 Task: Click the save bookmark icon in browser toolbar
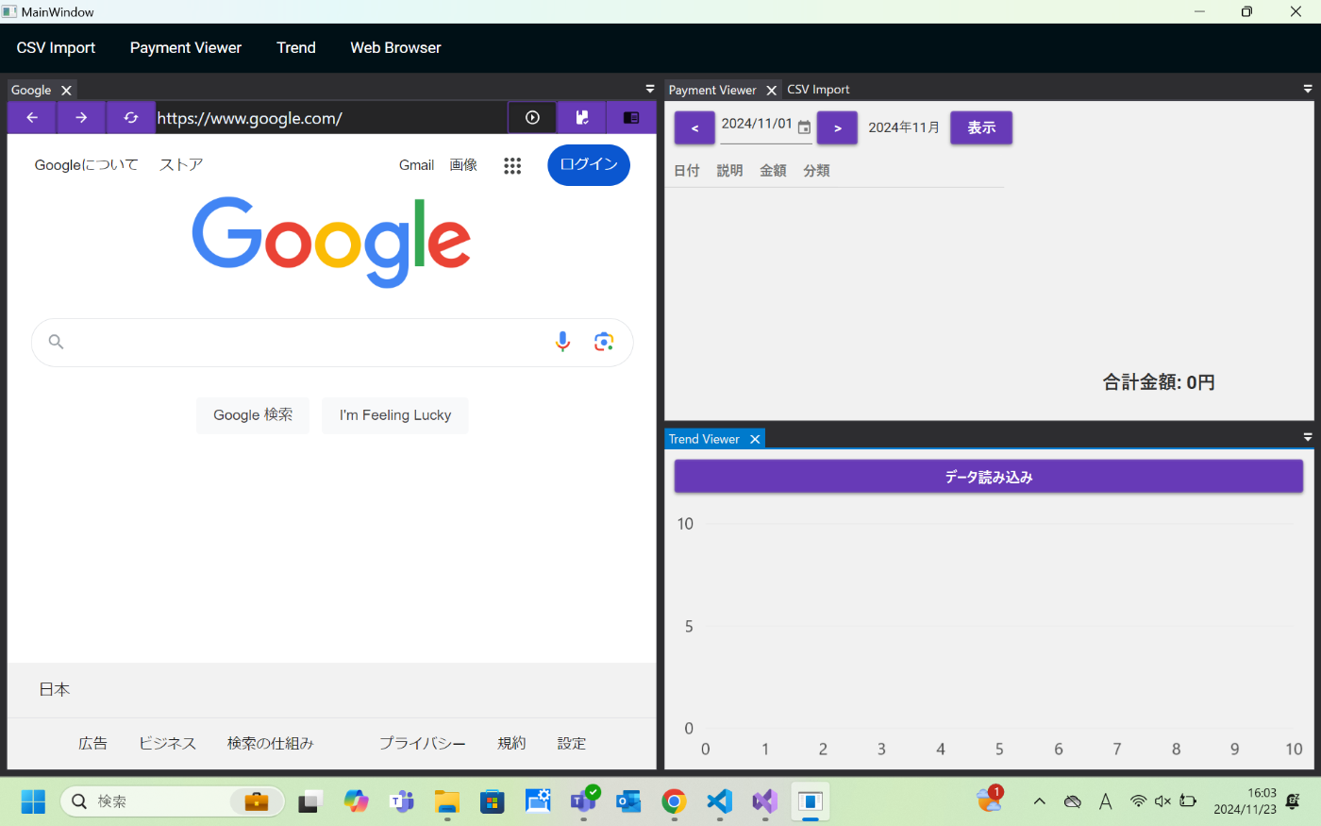click(582, 118)
